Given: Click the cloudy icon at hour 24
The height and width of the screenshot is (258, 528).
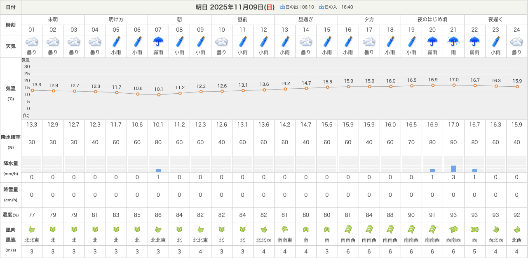Looking at the screenshot, I should (x=516, y=42).
